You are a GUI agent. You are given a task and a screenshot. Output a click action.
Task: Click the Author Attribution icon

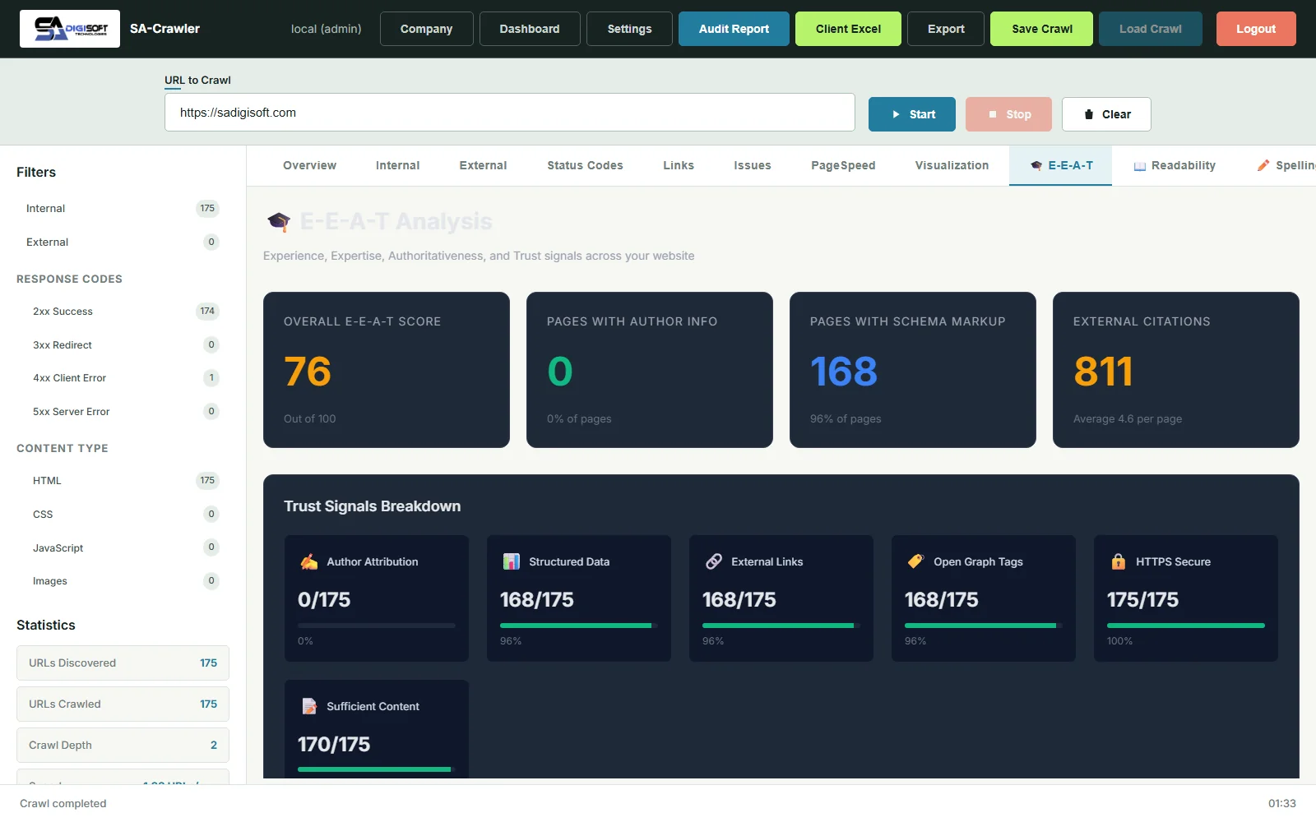pos(309,561)
